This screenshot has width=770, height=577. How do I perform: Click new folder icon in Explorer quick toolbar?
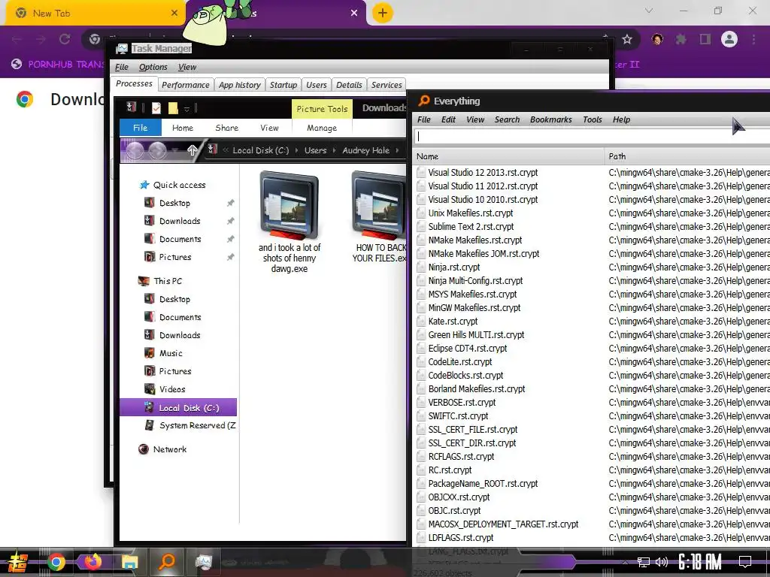(x=173, y=108)
